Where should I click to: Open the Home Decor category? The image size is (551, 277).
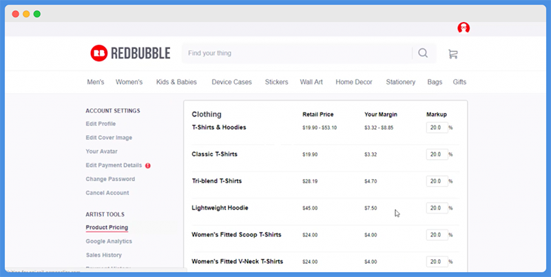(x=354, y=82)
